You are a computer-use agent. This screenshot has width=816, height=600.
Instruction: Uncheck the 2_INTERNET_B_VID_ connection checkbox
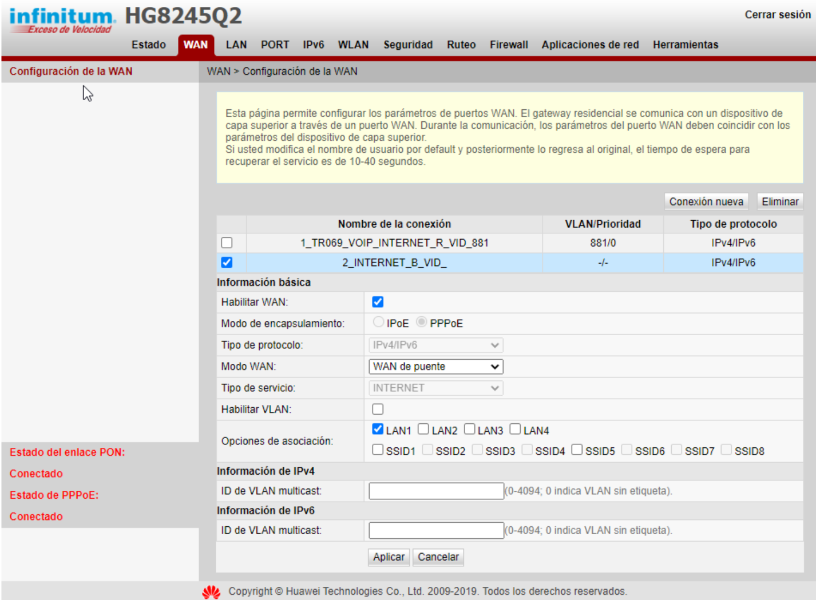point(227,263)
